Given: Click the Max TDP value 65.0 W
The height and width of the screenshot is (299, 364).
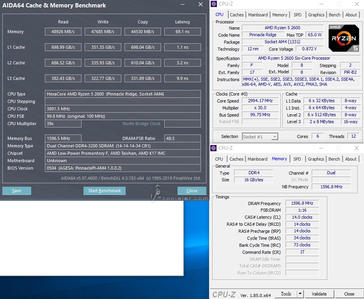Looking at the screenshot, I should 314,35.
